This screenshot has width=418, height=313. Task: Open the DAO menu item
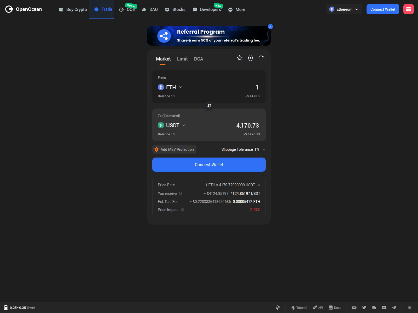[150, 9]
